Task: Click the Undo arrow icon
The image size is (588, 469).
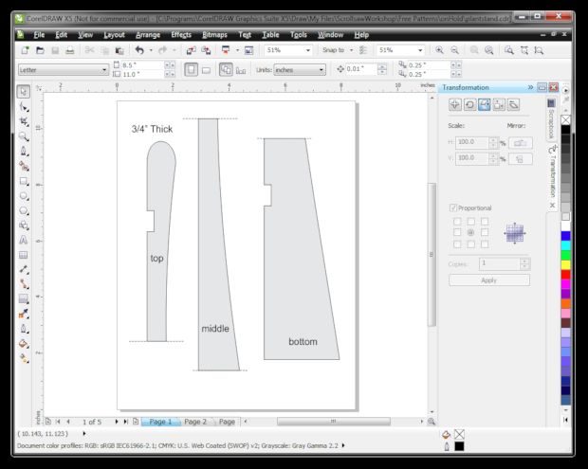Action: pyautogui.click(x=139, y=50)
